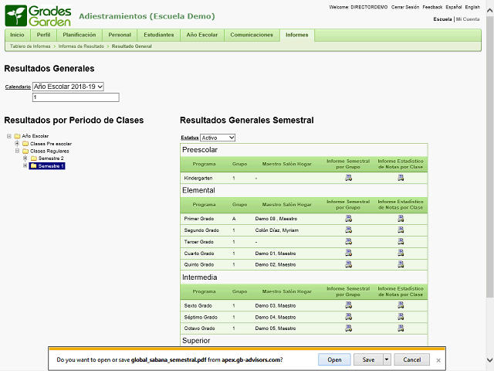The width and height of the screenshot is (494, 371).
Task: Open Cuarto Grado semestral group report icon
Action: tap(348, 253)
